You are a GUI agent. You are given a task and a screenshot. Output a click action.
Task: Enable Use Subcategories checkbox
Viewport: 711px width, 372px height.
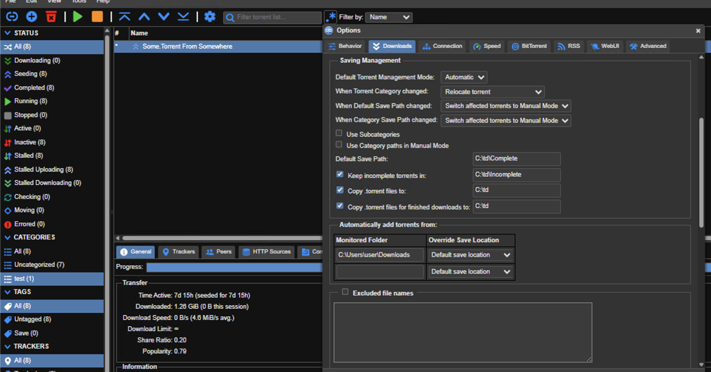click(x=339, y=133)
